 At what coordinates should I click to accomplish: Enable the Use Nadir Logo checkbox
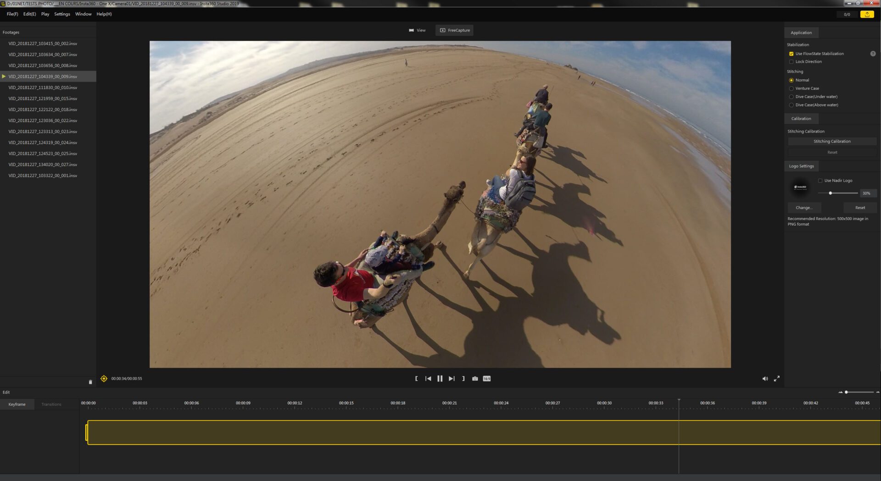pyautogui.click(x=820, y=181)
